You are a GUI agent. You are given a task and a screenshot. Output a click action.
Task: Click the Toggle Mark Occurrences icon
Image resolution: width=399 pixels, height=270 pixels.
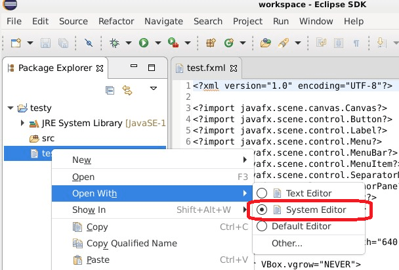(x=321, y=43)
